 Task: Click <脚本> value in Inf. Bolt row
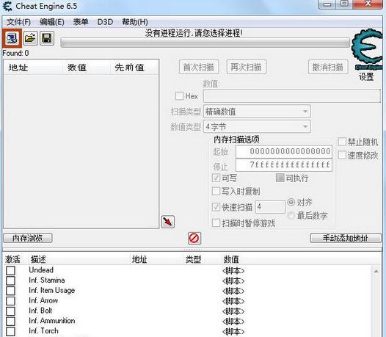233,311
